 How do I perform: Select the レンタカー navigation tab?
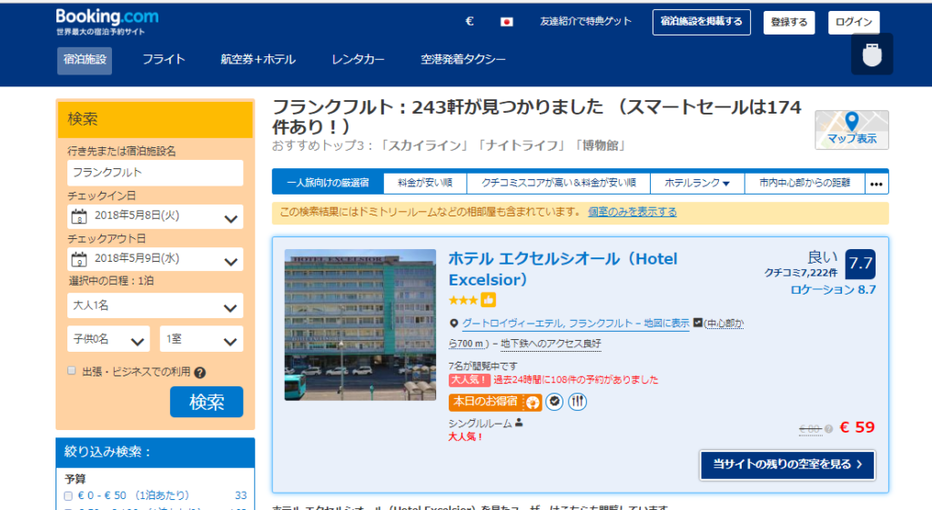358,59
